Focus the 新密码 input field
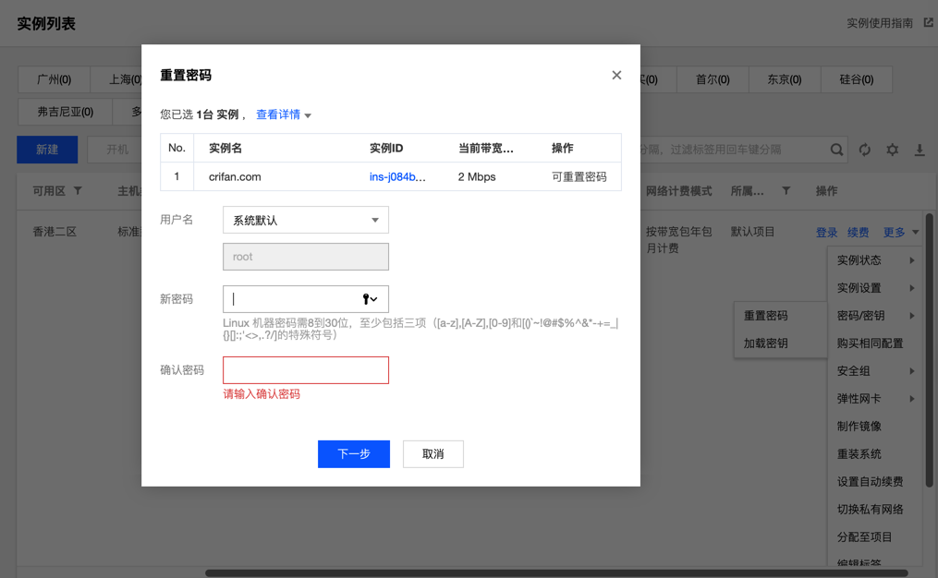Screen dimensions: 938x578 click(x=306, y=299)
